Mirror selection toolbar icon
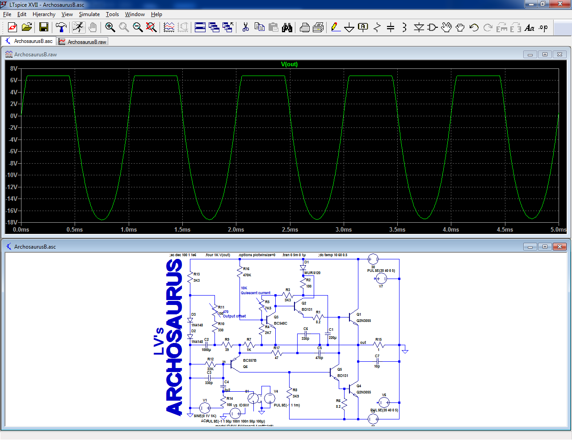Image resolution: width=572 pixels, height=440 pixels. [x=516, y=27]
